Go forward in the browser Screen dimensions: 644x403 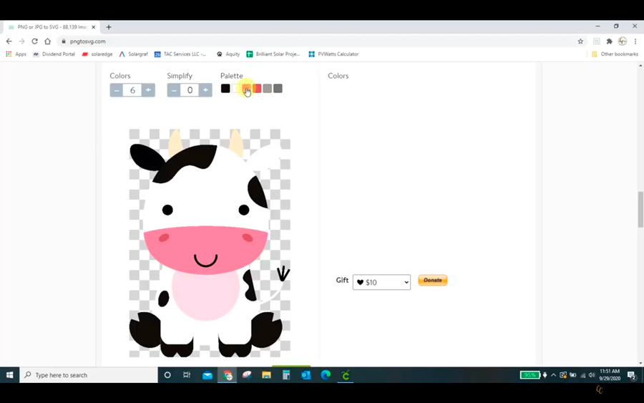pyautogui.click(x=21, y=41)
